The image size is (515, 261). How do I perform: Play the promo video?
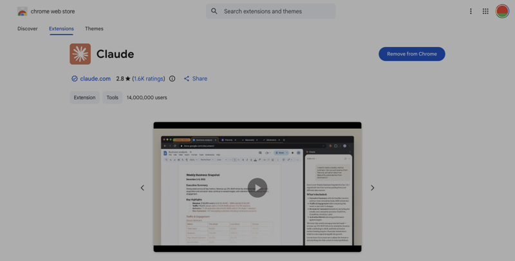coord(257,188)
